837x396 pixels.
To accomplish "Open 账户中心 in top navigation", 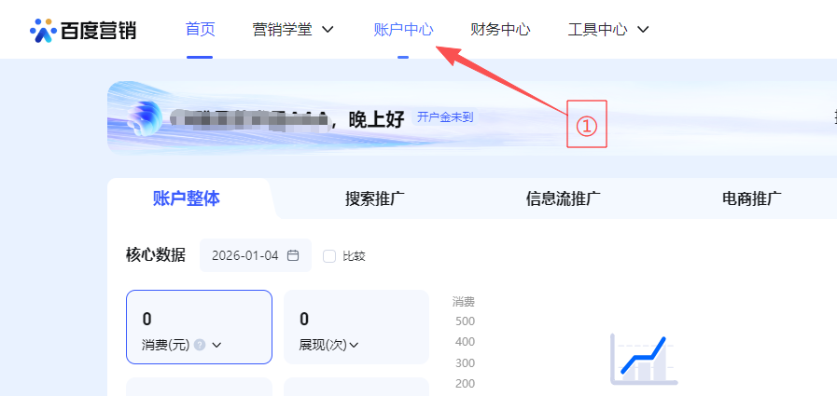I will pyautogui.click(x=403, y=30).
